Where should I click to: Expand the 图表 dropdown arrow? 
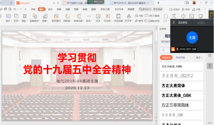point(47,21)
